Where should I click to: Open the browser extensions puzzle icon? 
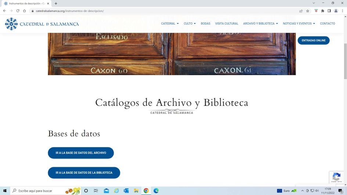(x=322, y=11)
